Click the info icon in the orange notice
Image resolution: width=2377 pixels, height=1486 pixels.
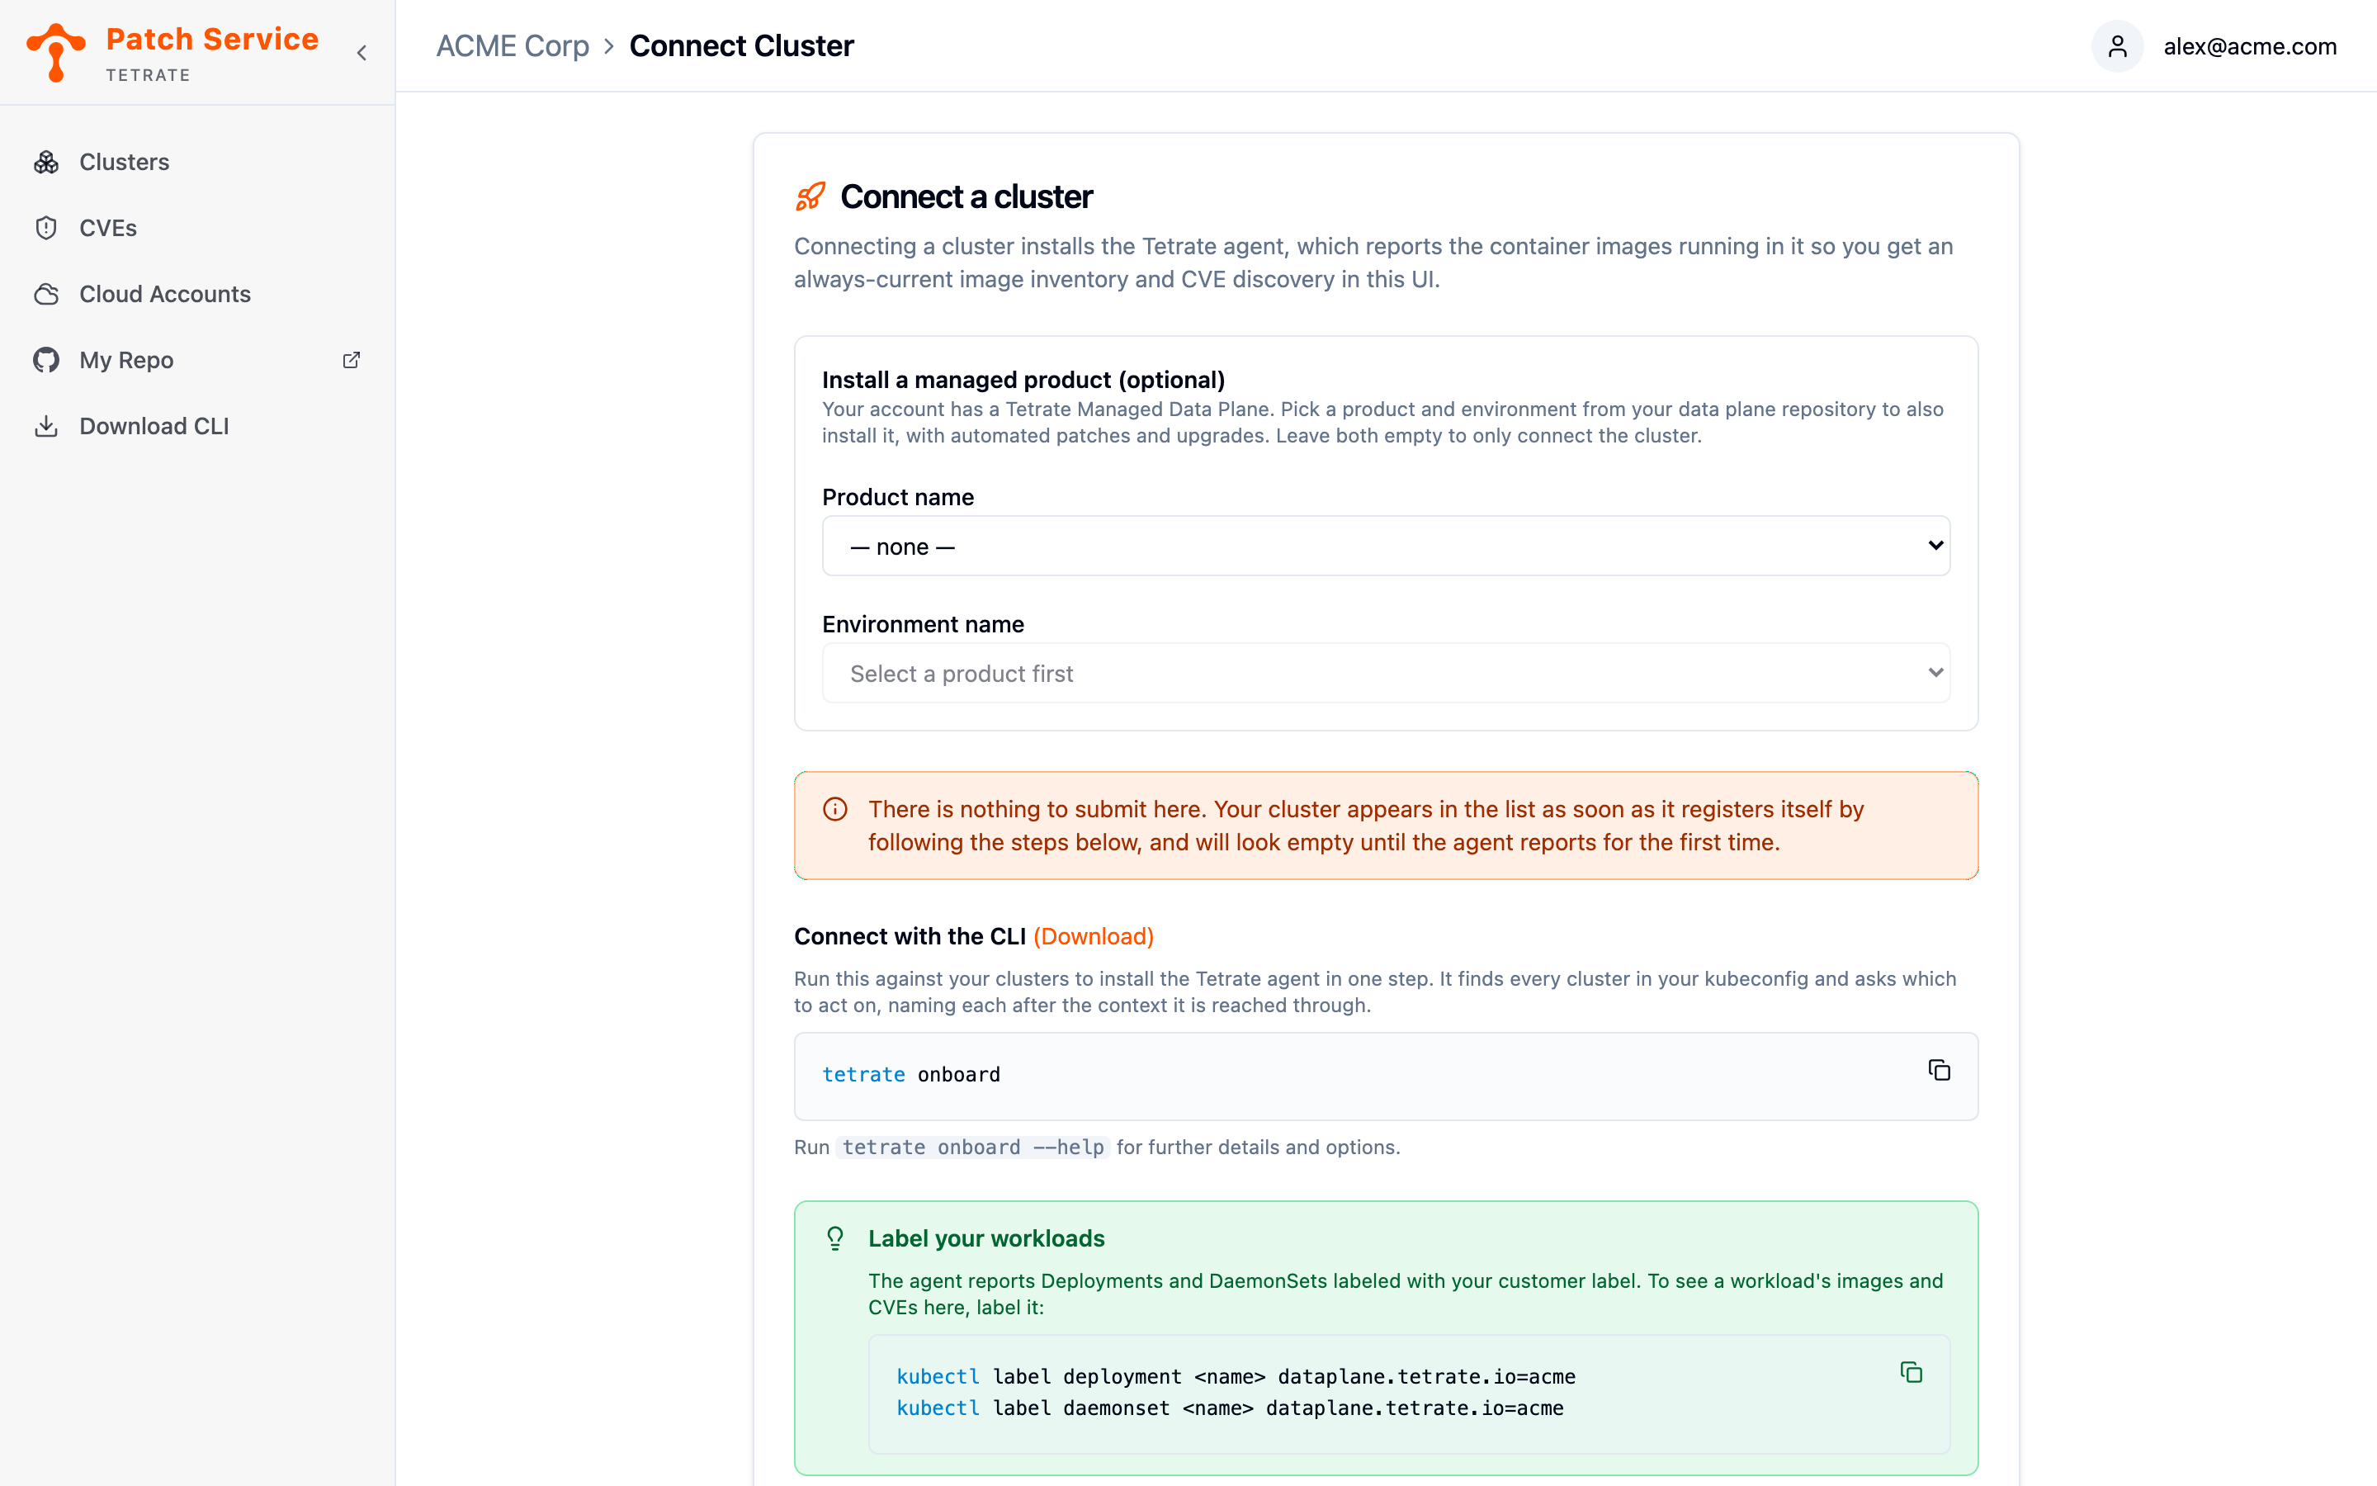click(x=835, y=809)
